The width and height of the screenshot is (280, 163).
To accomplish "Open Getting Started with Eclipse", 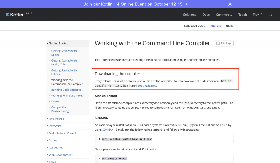I will click(x=64, y=72).
